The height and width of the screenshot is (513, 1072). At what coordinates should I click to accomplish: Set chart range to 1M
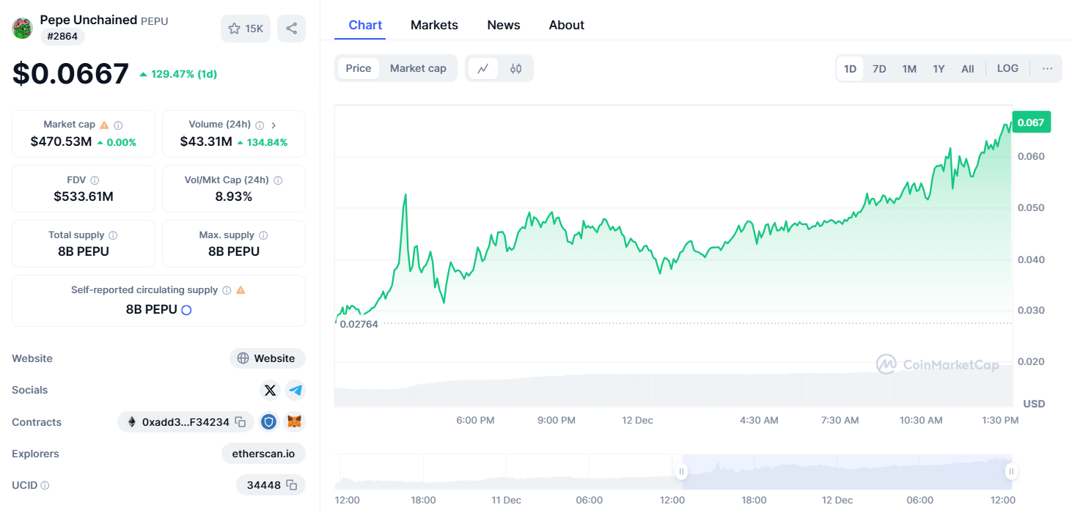pos(909,69)
